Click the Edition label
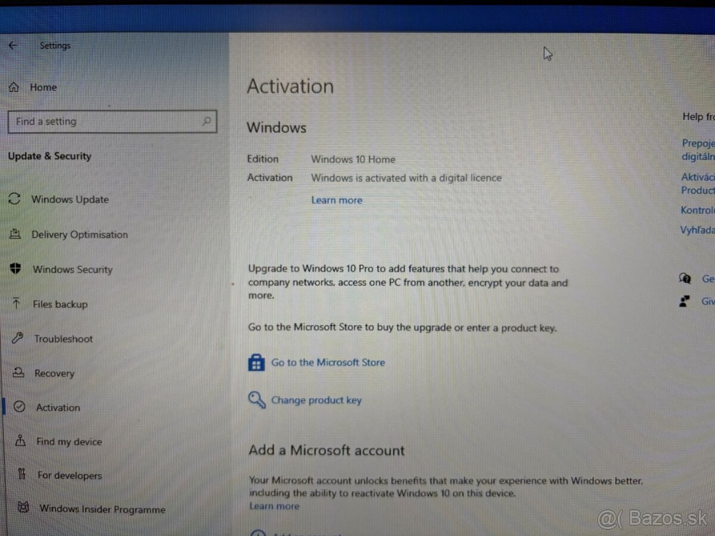 (263, 159)
